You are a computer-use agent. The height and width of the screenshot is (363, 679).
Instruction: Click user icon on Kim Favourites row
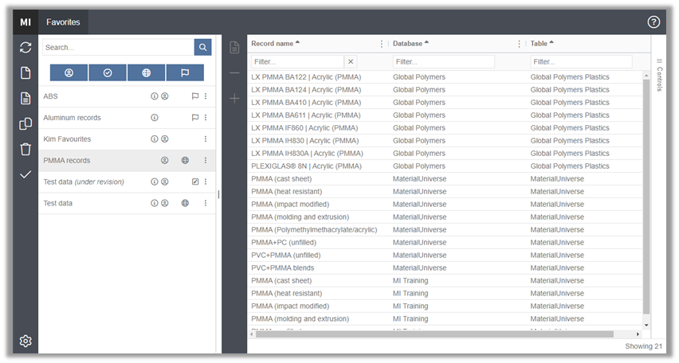[x=164, y=139]
